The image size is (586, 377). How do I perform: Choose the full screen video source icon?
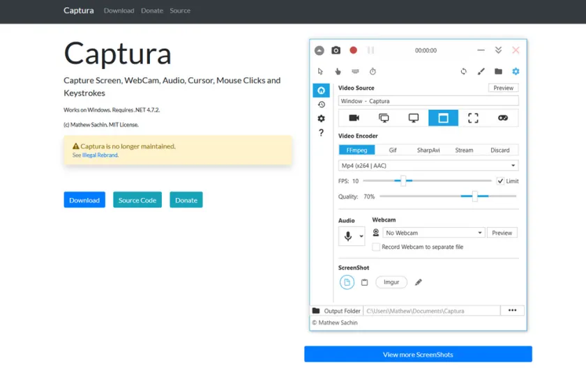click(414, 118)
